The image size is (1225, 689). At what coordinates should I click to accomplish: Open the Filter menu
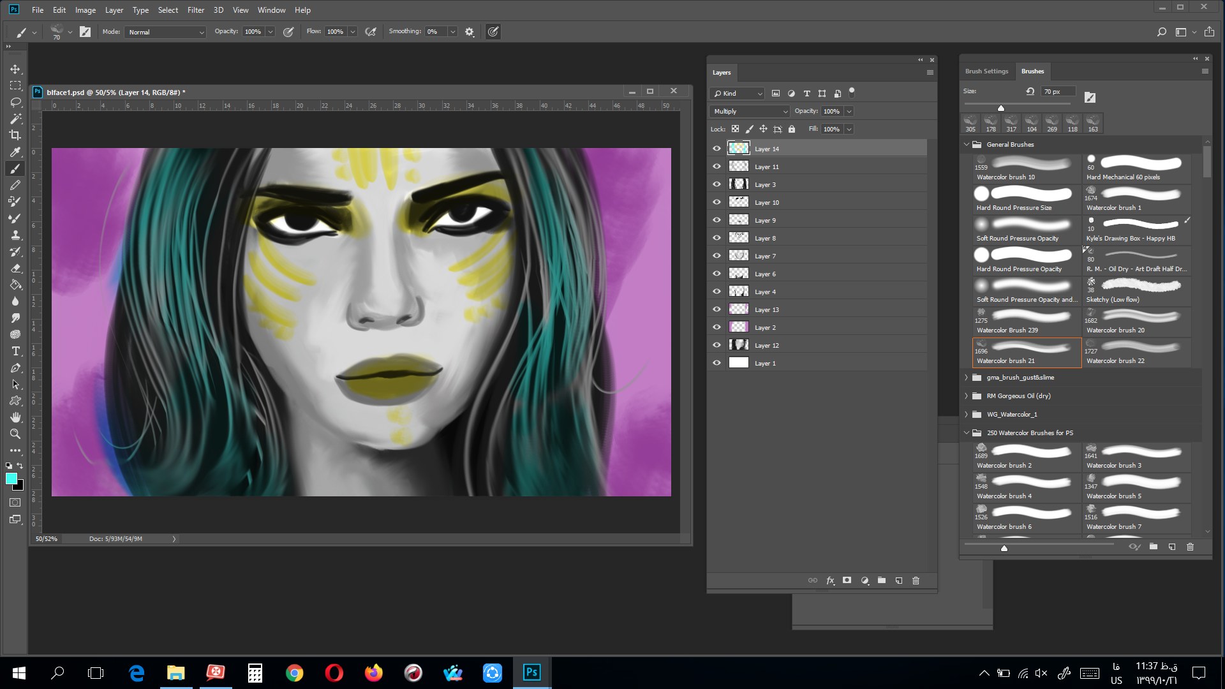click(x=196, y=10)
